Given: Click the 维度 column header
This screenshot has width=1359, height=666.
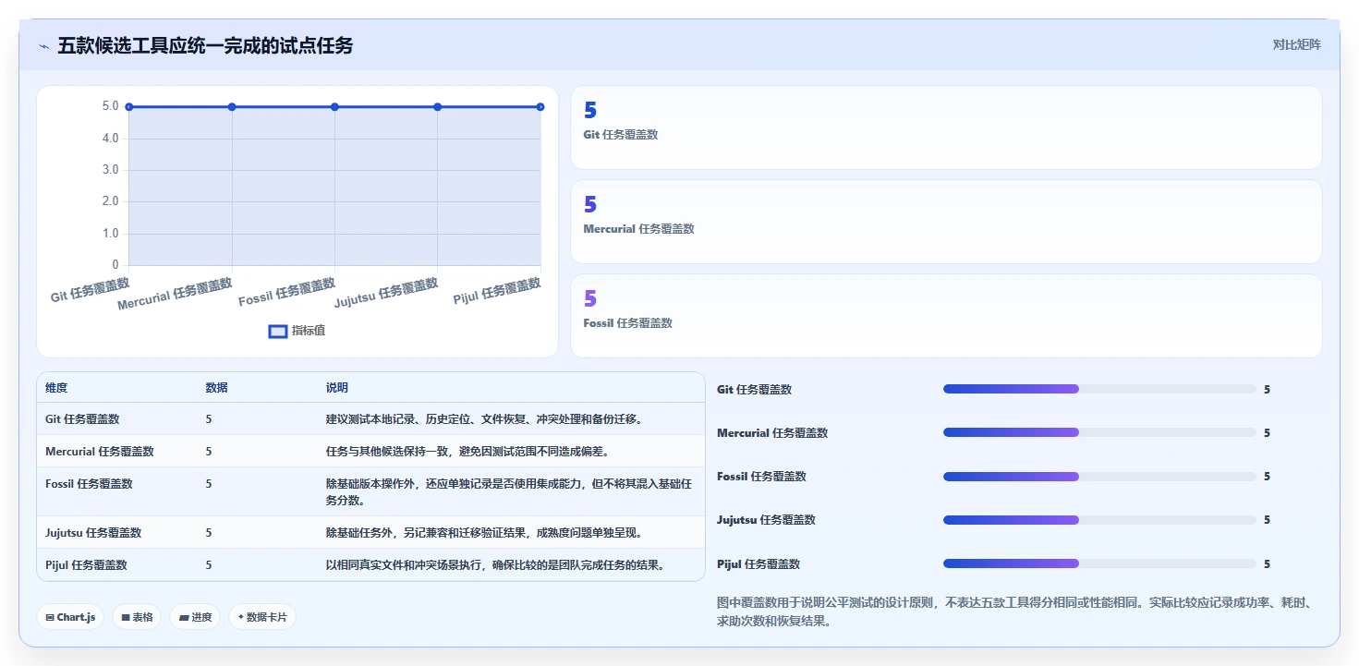Looking at the screenshot, I should [x=56, y=388].
